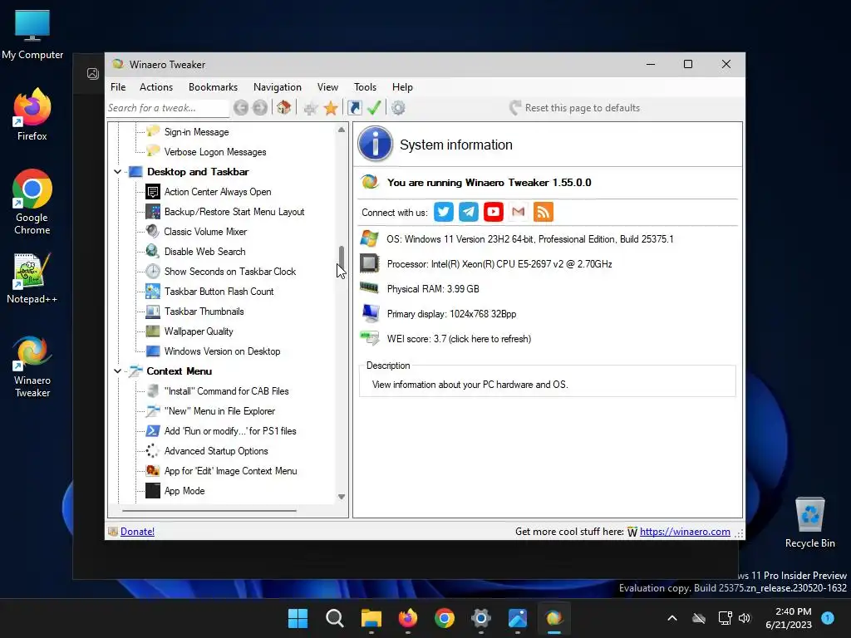Click the Windows Start button
Viewport: 851px width, 638px height.
coord(298,618)
